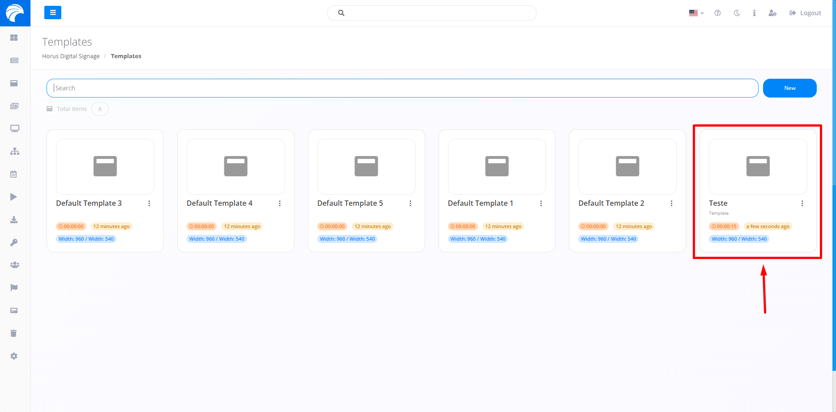This screenshot has width=836, height=412.
Task: Click the play icon in sidebar
Action: 14,197
